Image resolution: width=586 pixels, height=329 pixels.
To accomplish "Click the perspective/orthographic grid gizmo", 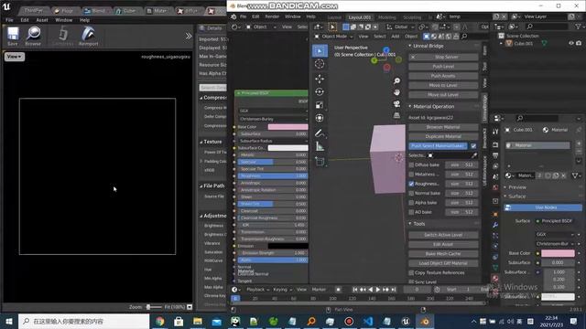I will [396, 115].
